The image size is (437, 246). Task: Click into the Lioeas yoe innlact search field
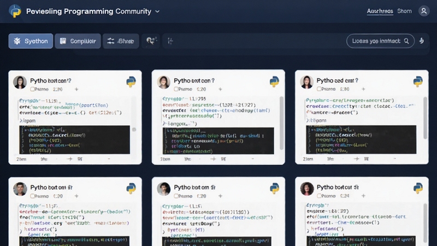point(380,41)
